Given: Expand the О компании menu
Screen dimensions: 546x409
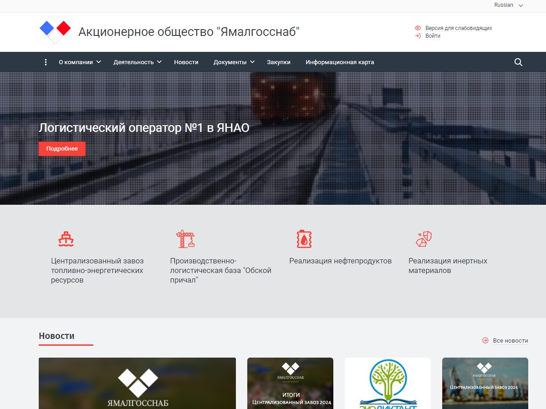Looking at the screenshot, I should [x=80, y=62].
